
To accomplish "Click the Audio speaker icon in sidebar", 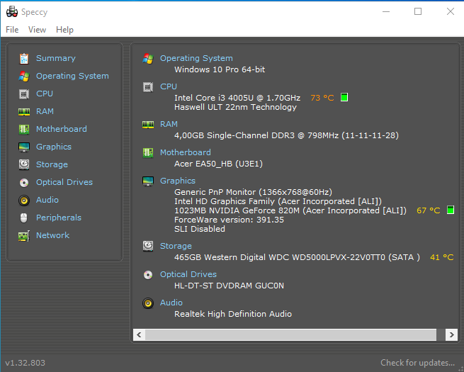I will point(24,201).
